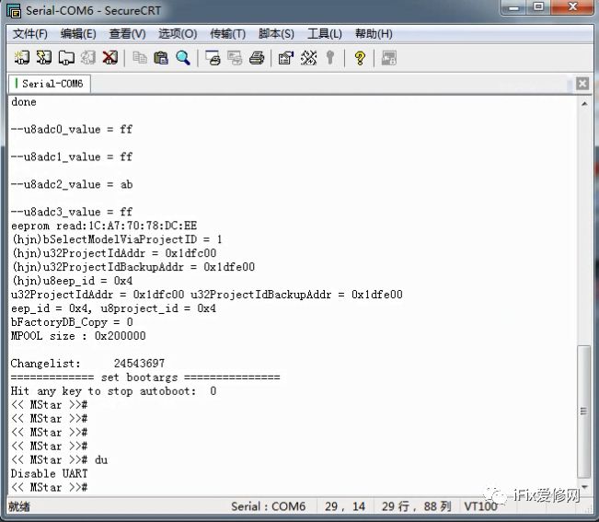
Task: Click the Find magnifier icon
Action: [x=183, y=58]
